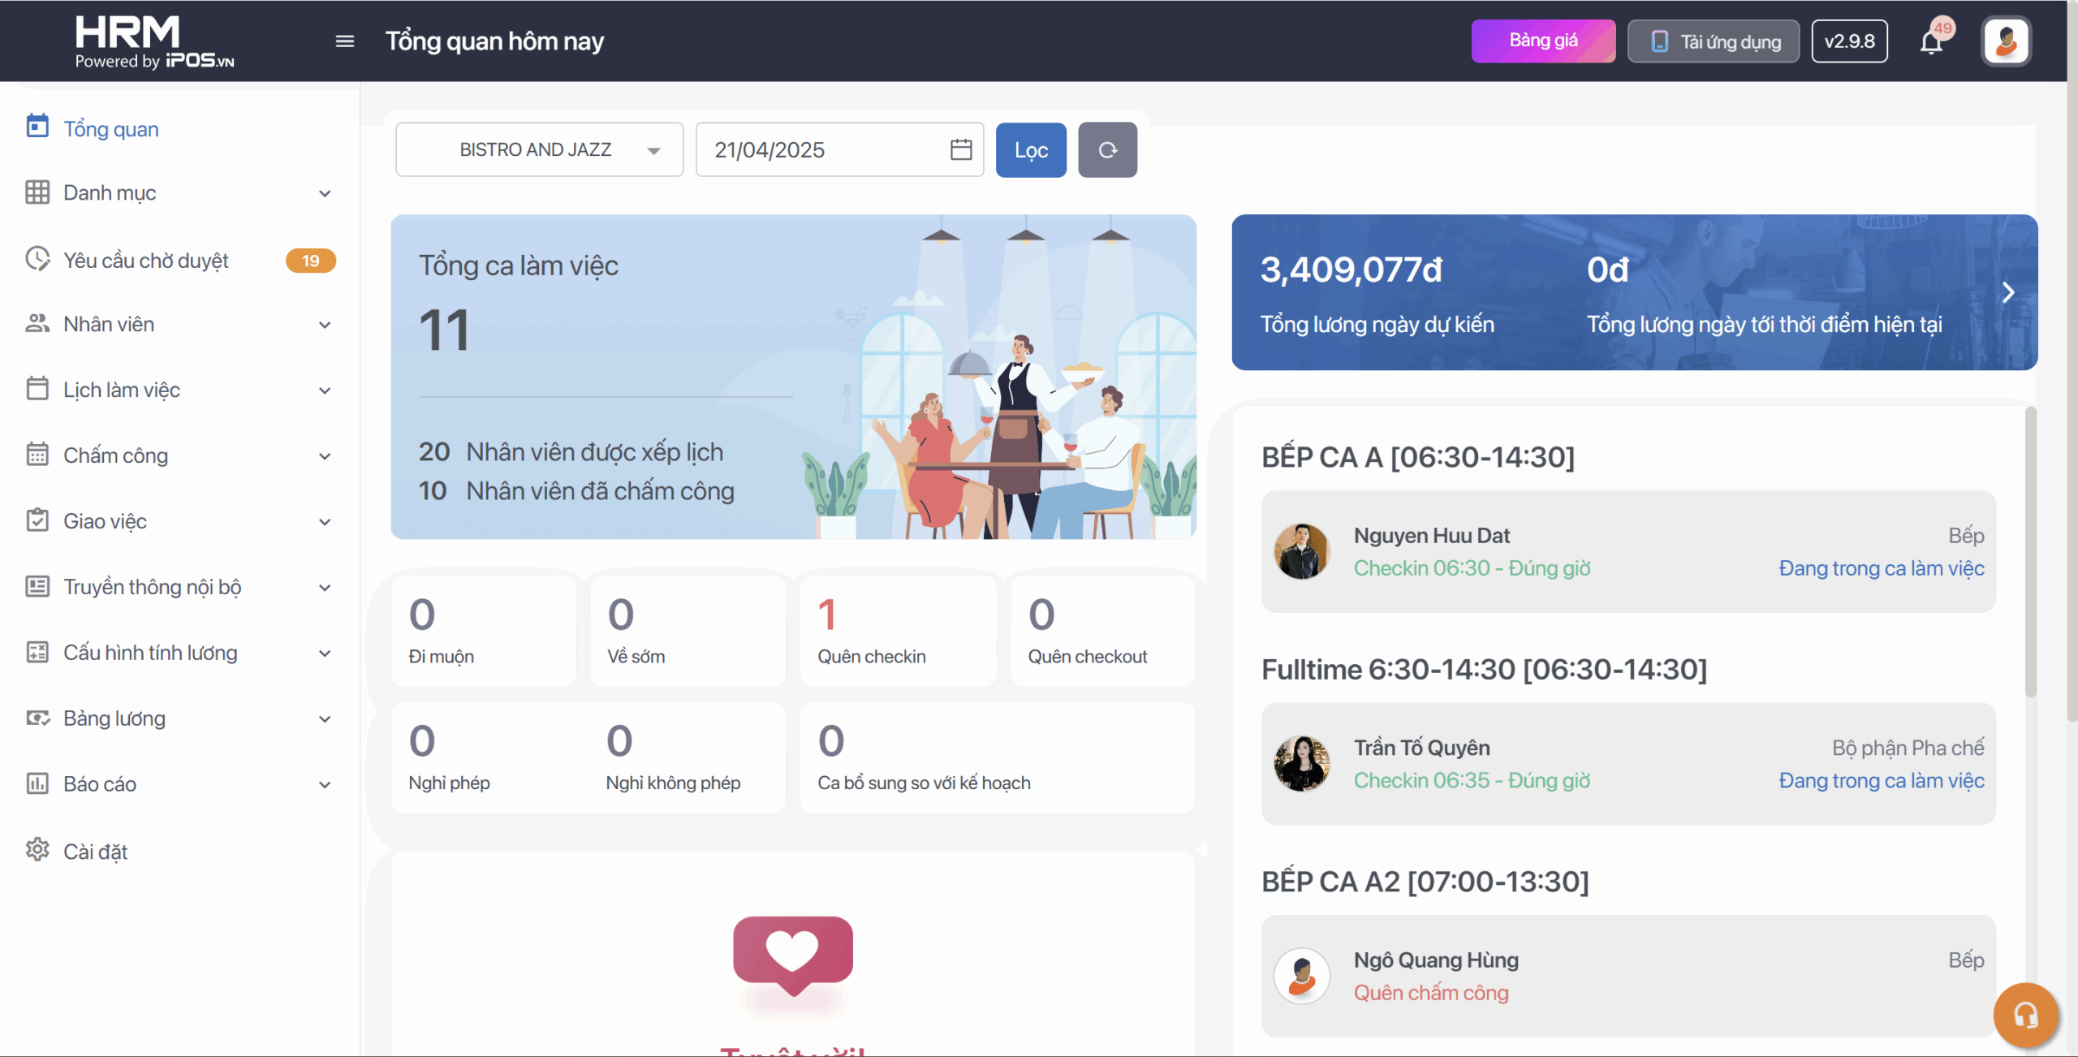Open the Báo cáo menu item
The height and width of the screenshot is (1057, 2078).
coord(100,784)
